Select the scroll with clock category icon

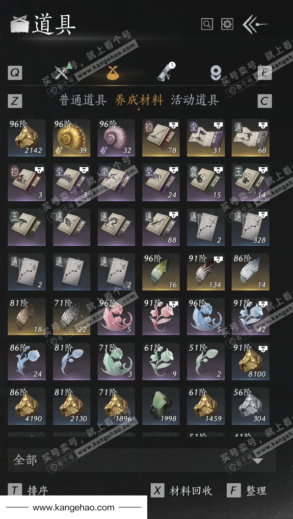click(166, 71)
